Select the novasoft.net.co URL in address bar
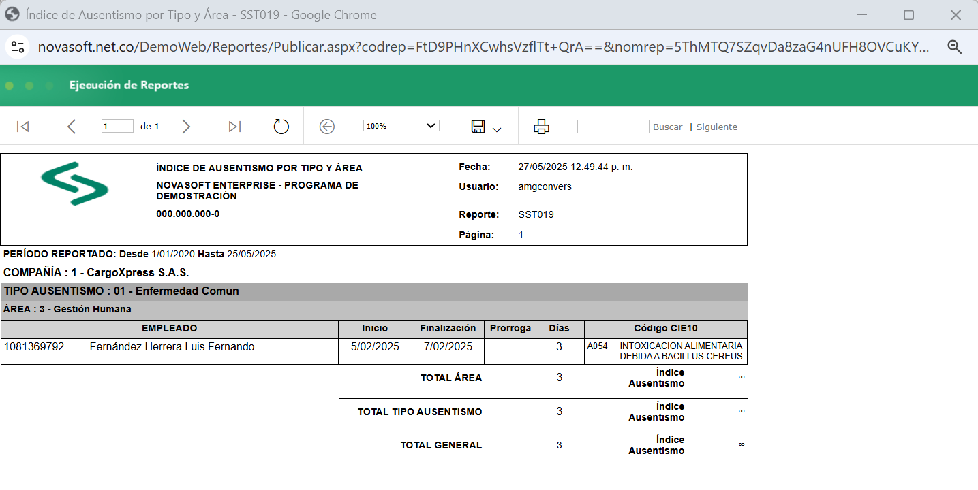The height and width of the screenshot is (490, 978). pyautogui.click(x=483, y=46)
